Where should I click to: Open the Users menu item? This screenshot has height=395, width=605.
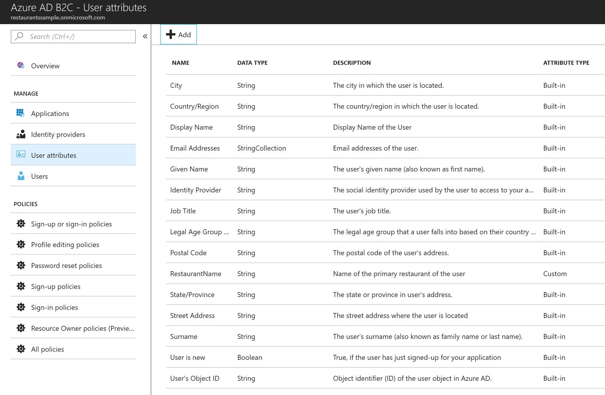tap(73, 176)
